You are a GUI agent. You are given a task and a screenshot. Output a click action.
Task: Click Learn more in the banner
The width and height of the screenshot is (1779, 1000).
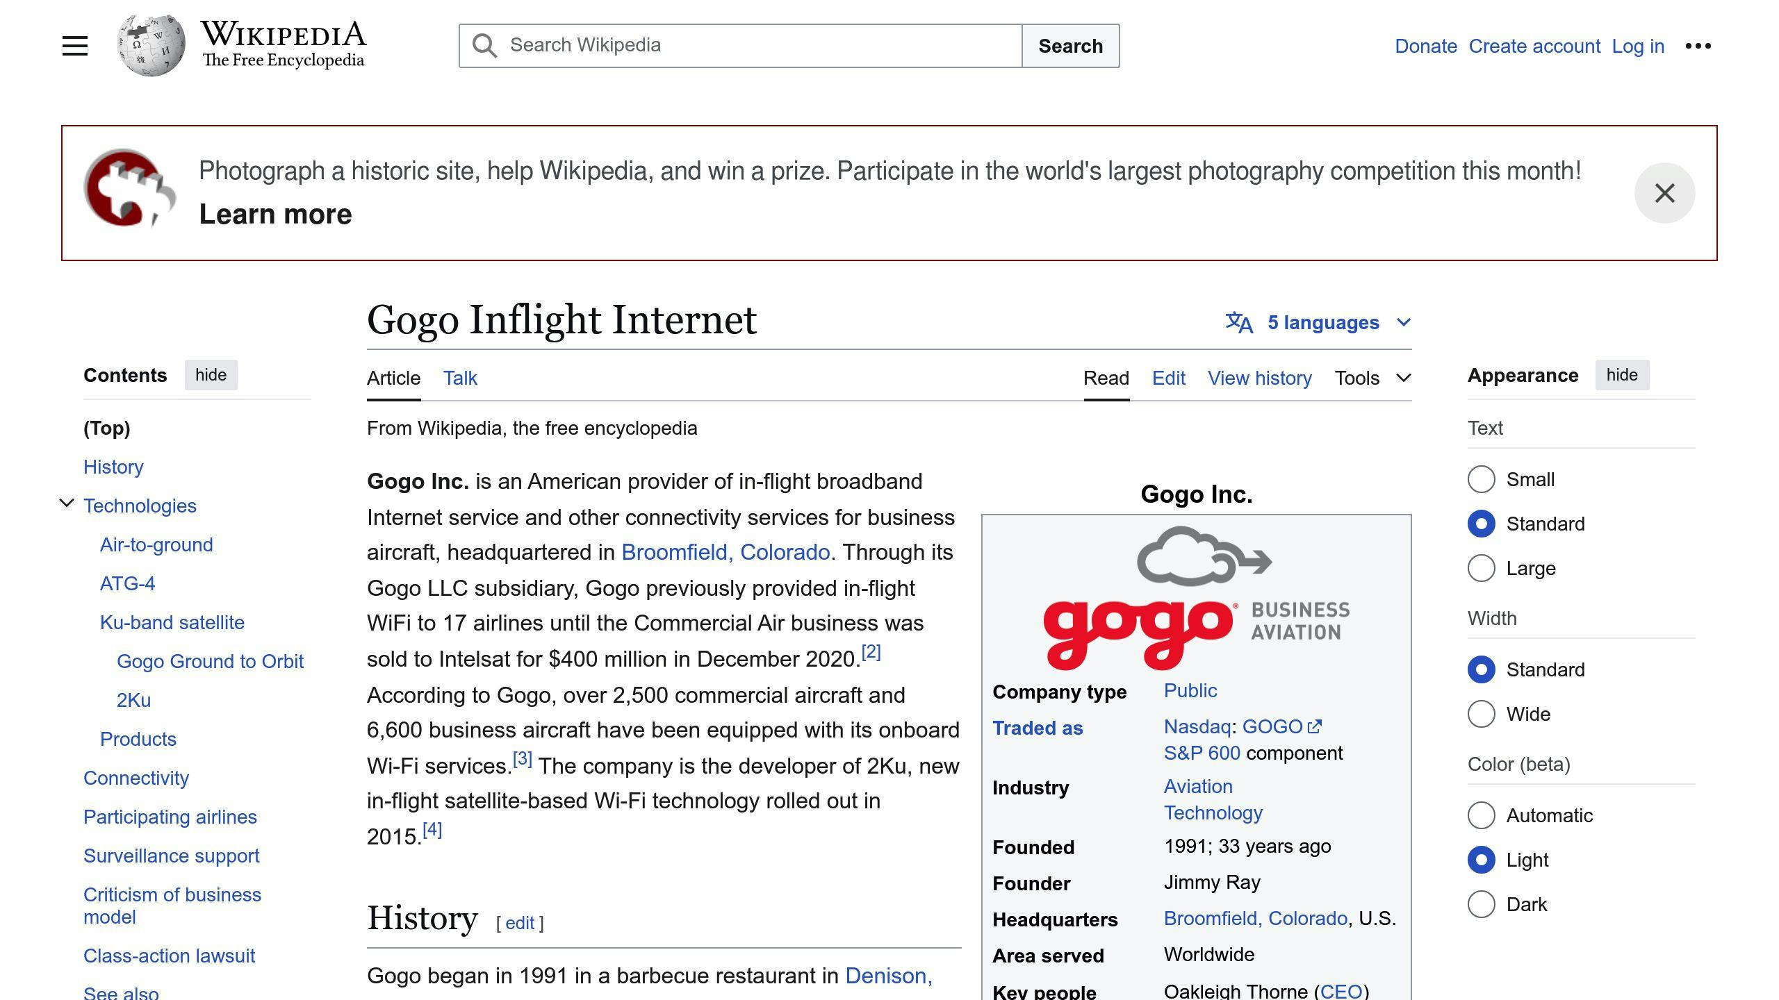(275, 214)
